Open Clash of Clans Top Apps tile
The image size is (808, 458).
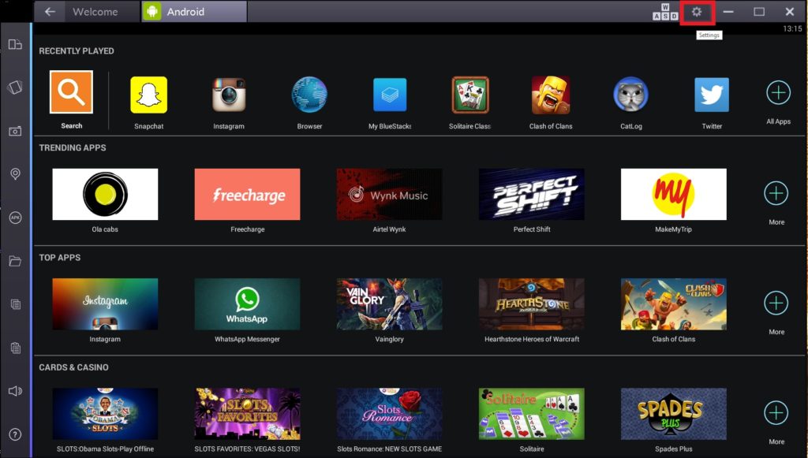pos(674,304)
